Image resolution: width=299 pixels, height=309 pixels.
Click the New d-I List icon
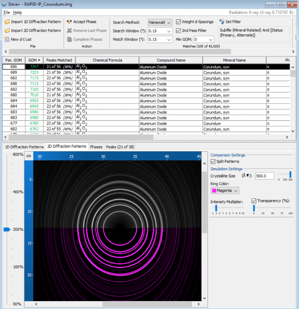7,40
